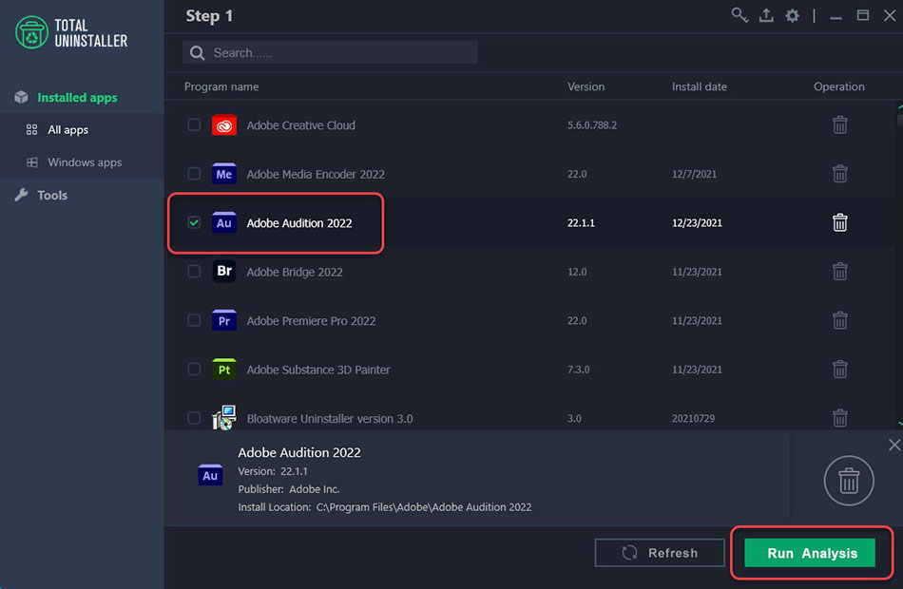Click trash icon for Adobe Media Encoder 2022
Screen dimensions: 903x589
[839, 174]
